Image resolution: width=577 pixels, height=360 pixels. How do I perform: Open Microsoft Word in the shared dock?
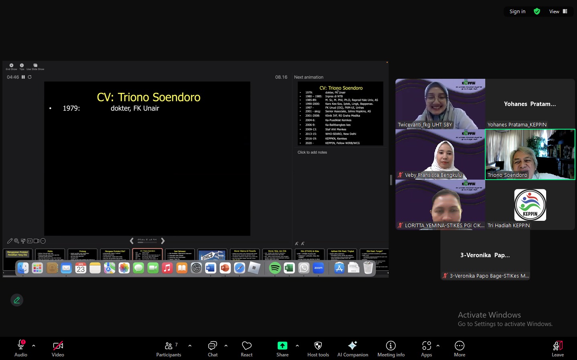[211, 268]
